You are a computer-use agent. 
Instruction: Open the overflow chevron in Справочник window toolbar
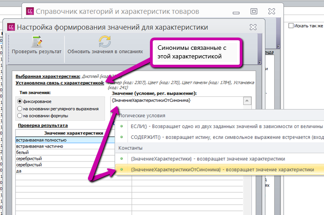(x=278, y=47)
